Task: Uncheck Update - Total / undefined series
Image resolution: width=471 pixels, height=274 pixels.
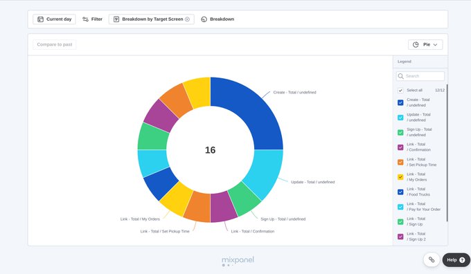Action: pos(400,118)
